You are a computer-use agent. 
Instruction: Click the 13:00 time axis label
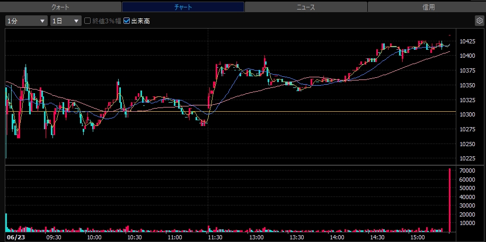point(255,237)
